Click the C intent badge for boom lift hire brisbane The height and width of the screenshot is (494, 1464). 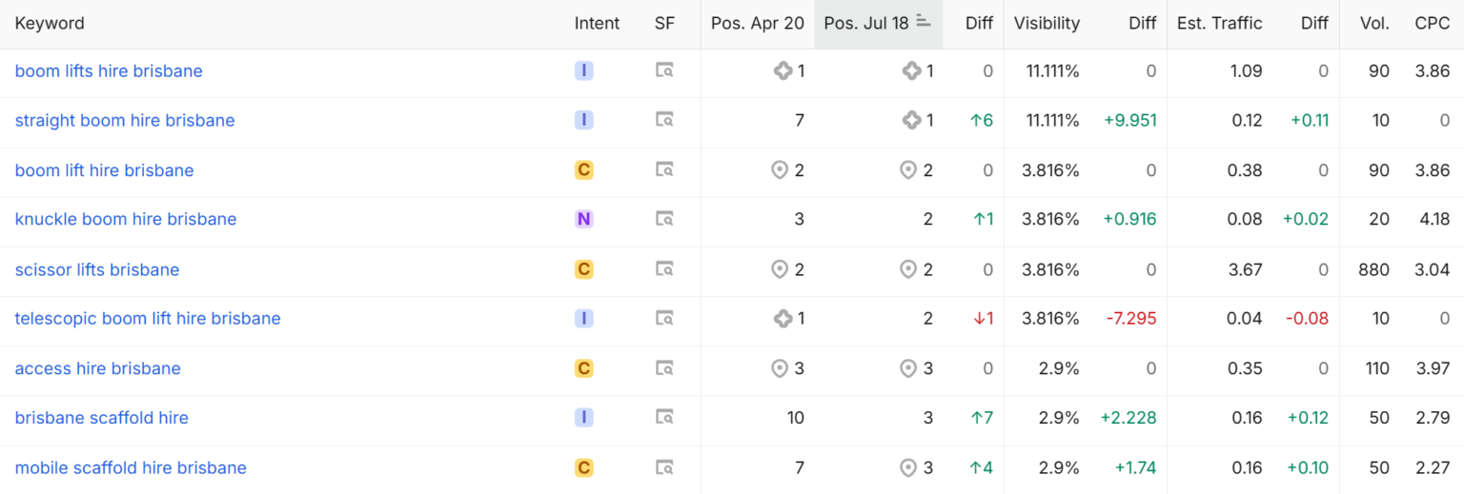click(584, 170)
